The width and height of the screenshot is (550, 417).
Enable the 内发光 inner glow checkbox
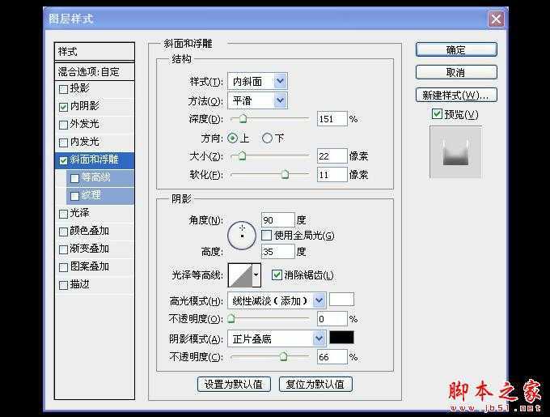point(63,143)
